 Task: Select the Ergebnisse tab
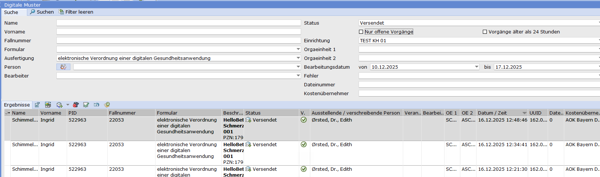click(17, 105)
